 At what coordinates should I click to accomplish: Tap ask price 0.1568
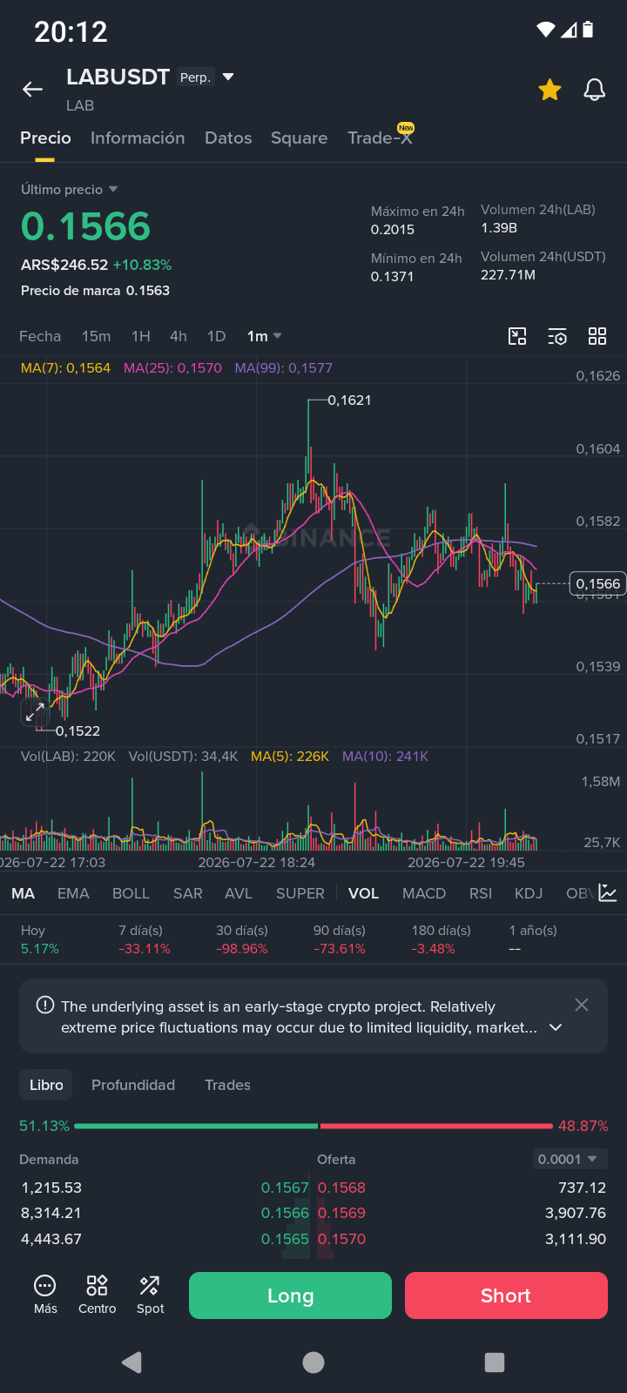point(341,1188)
